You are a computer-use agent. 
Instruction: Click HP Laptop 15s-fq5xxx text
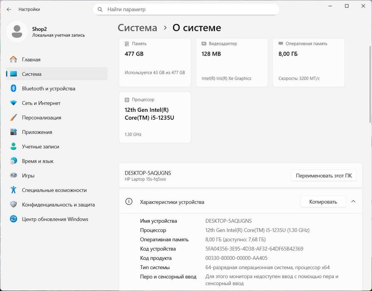click(x=145, y=179)
